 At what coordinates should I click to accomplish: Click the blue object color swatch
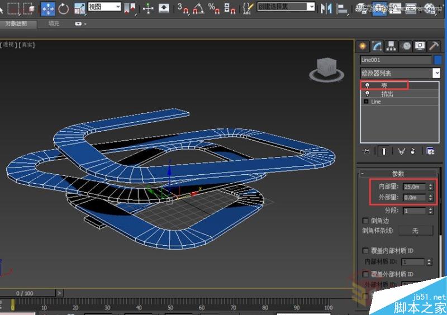[438, 60]
